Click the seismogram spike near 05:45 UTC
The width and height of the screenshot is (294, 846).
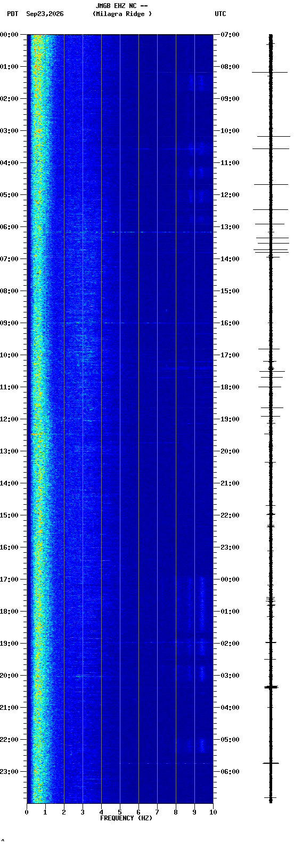[x=271, y=763]
